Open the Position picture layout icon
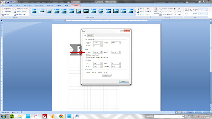The height and width of the screenshot is (119, 212). coord(156,10)
